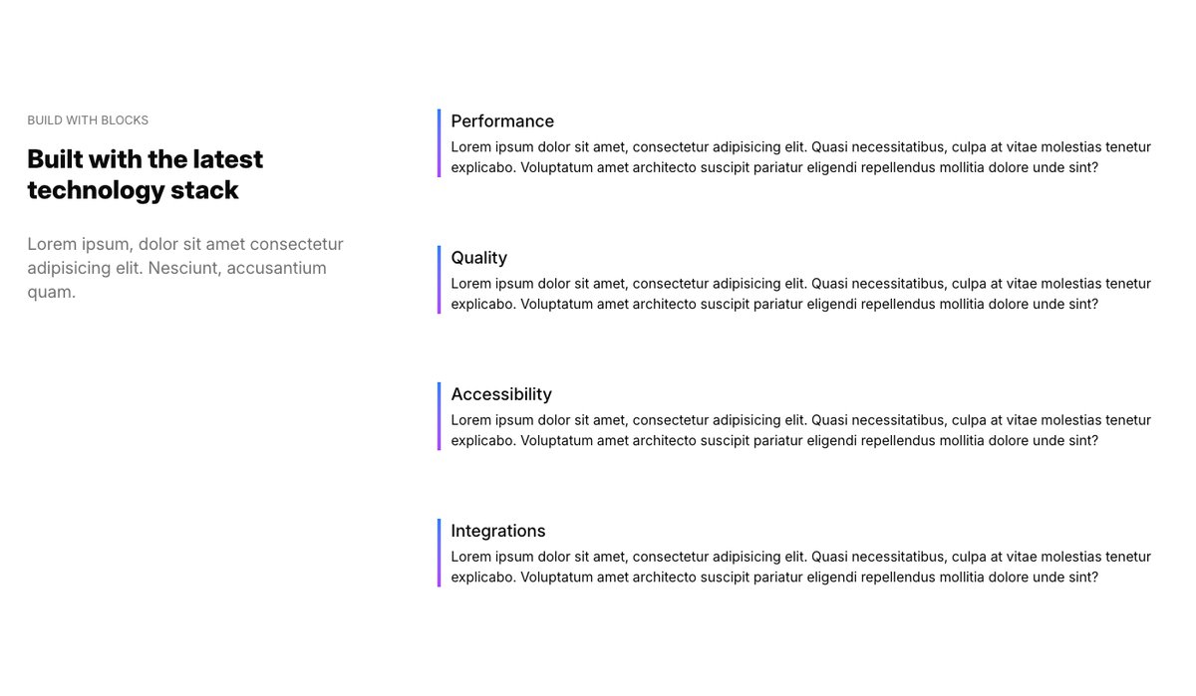Click the description text under Accessibility
This screenshot has width=1196, height=696.
(x=801, y=430)
